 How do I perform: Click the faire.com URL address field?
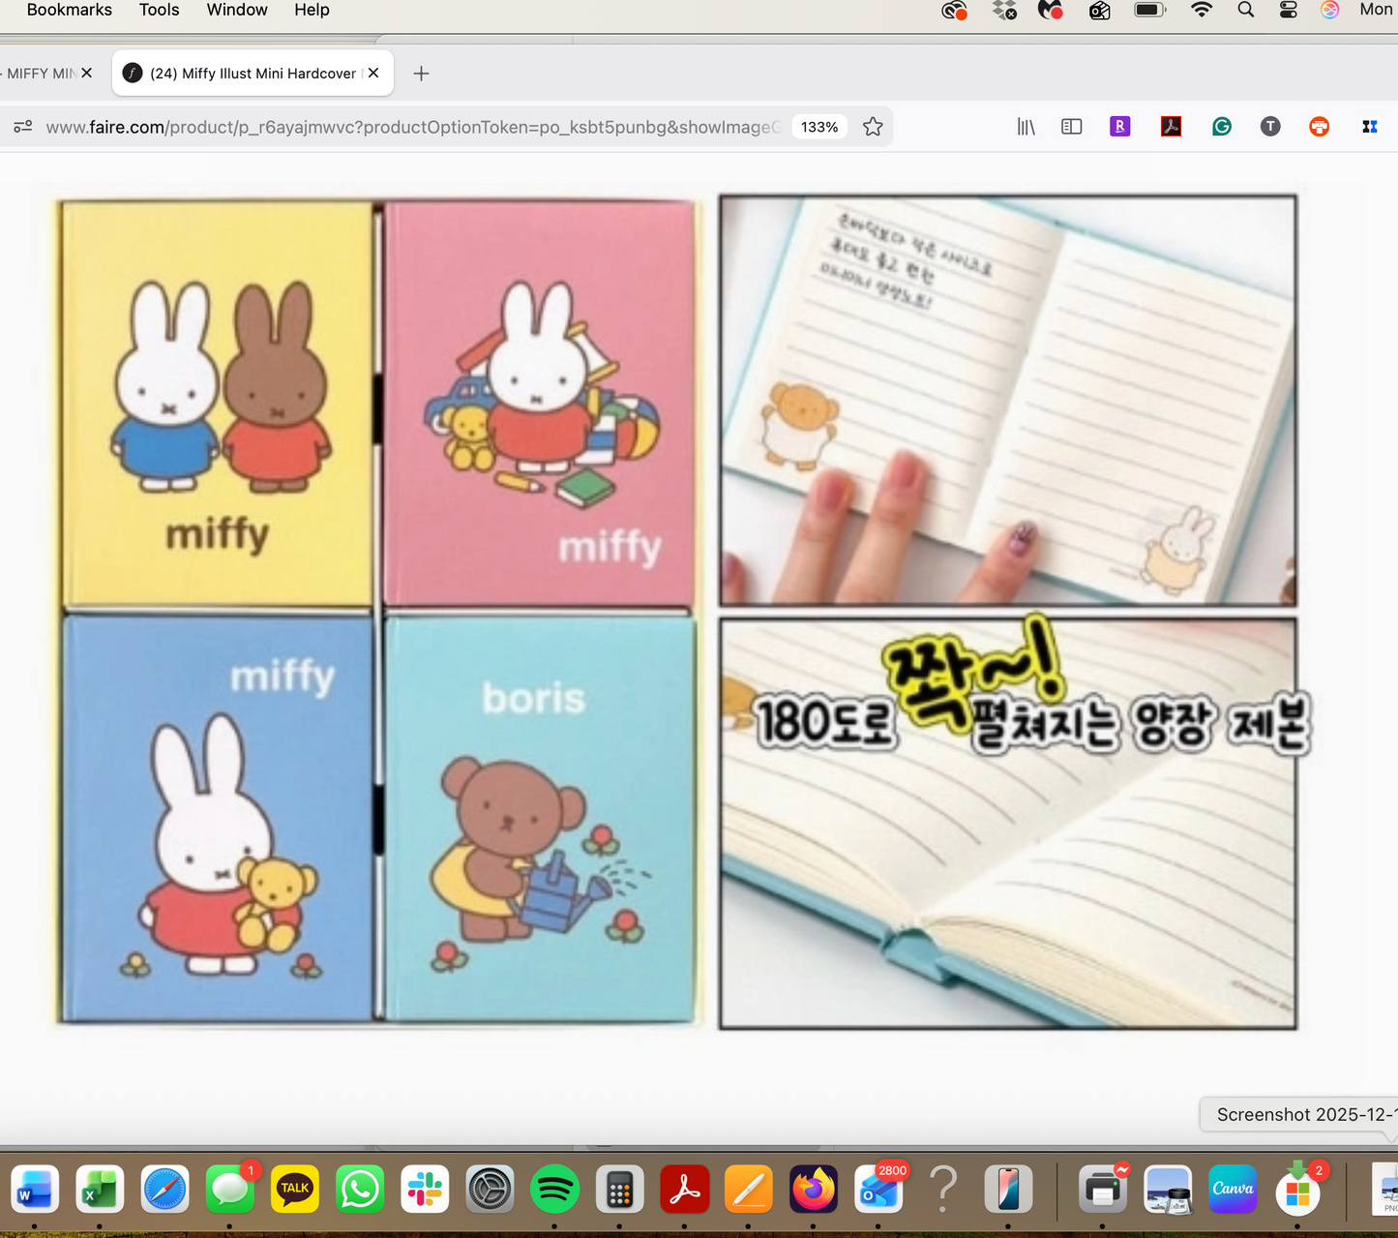[x=413, y=127]
